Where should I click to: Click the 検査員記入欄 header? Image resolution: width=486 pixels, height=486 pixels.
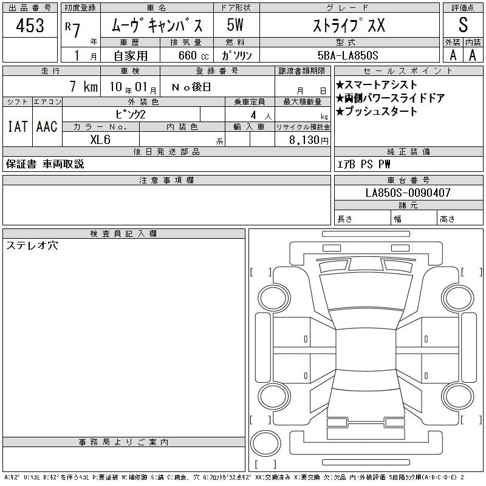tap(124, 233)
